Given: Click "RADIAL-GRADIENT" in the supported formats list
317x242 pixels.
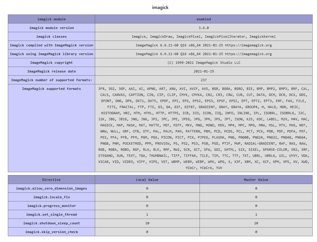Looking at the screenshot, I should tap(260, 143).
